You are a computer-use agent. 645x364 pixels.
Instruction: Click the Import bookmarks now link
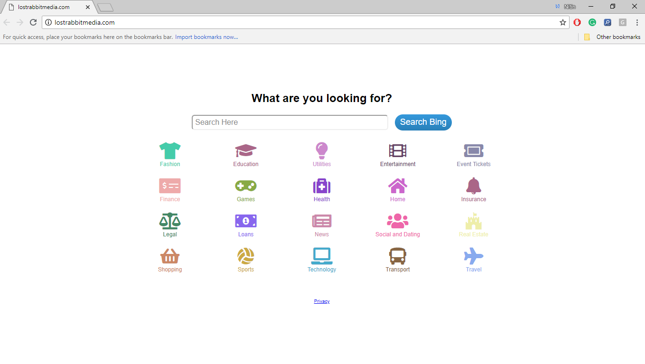point(206,37)
